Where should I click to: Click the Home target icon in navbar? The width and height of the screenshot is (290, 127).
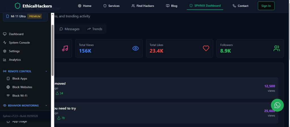pyautogui.click(x=80, y=6)
